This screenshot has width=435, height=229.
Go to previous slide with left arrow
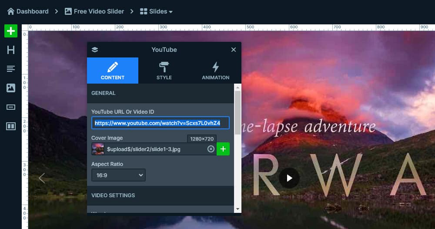pyautogui.click(x=42, y=178)
